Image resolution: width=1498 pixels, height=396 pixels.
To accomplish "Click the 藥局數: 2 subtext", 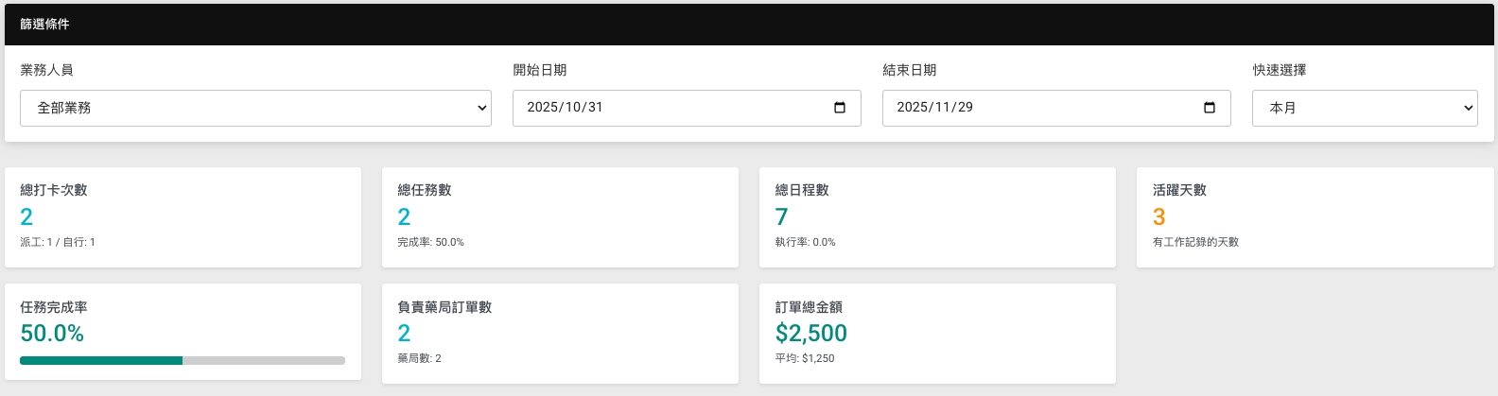I will tap(419, 358).
